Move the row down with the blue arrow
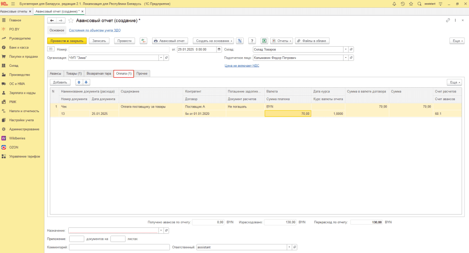 [x=86, y=82]
